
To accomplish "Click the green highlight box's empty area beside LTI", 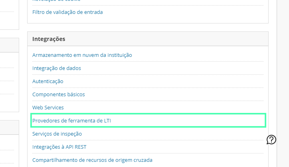I will pyautogui.click(x=187, y=120).
